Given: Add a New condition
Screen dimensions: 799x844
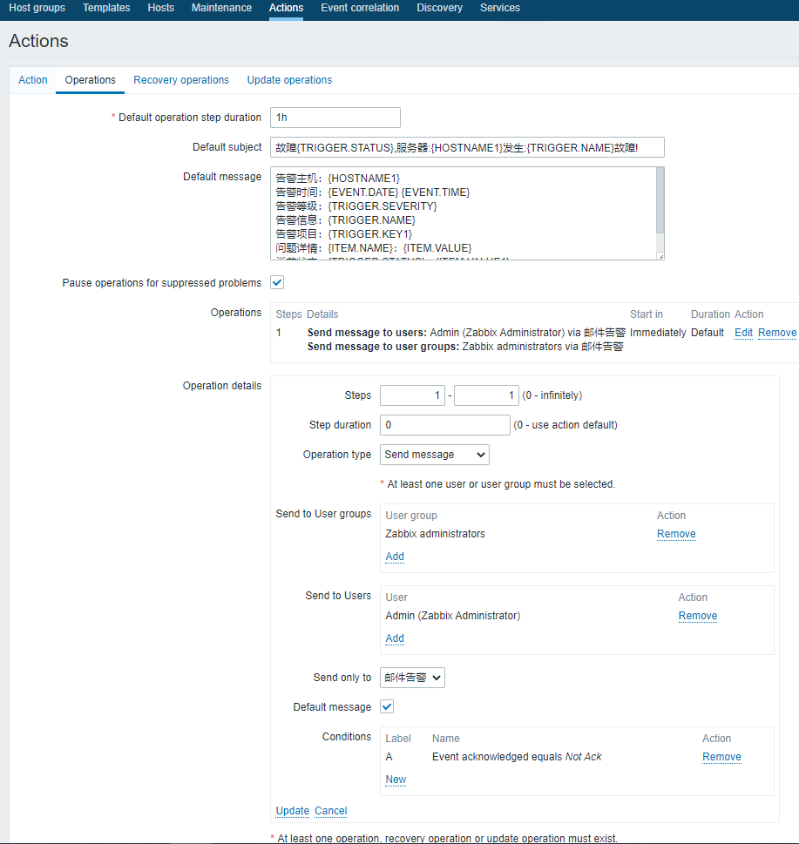Looking at the screenshot, I should tap(396, 780).
